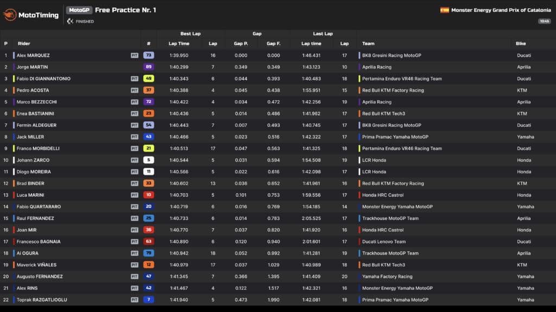This screenshot has width=556, height=312.
Task: Click the team Trackhouse MotoGP Team in Ogura row
Action: 390,253
